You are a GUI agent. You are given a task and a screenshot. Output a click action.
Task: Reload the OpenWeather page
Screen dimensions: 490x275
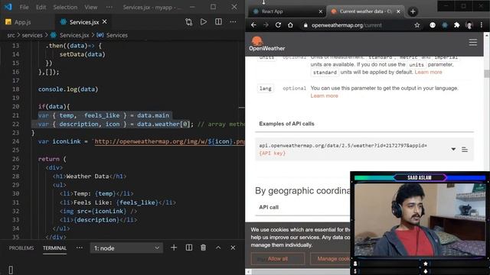pos(278,25)
